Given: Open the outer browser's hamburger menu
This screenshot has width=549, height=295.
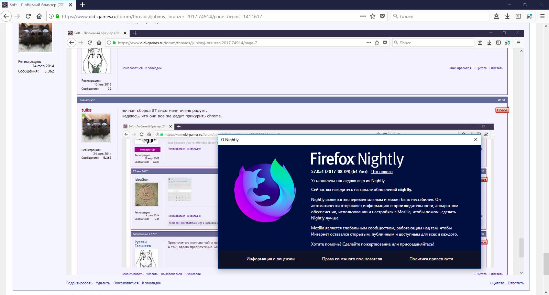Looking at the screenshot, I should pyautogui.click(x=542, y=16).
